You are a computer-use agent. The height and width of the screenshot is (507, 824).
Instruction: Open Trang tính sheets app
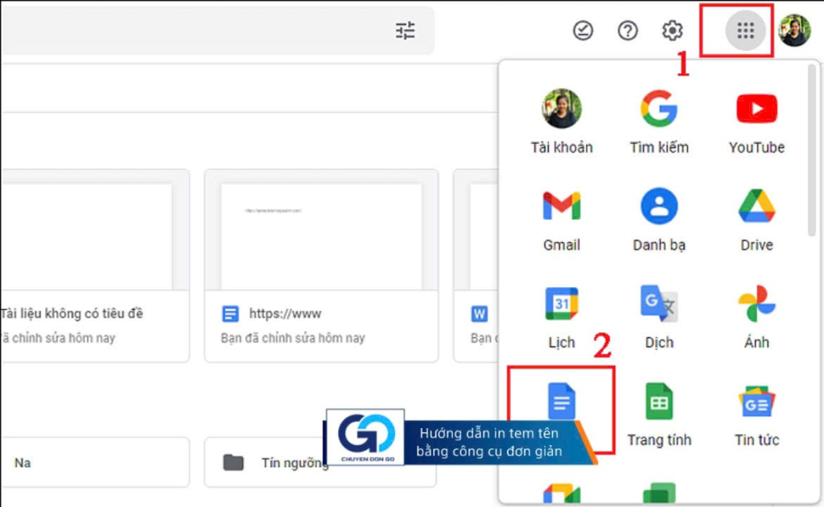point(659,415)
